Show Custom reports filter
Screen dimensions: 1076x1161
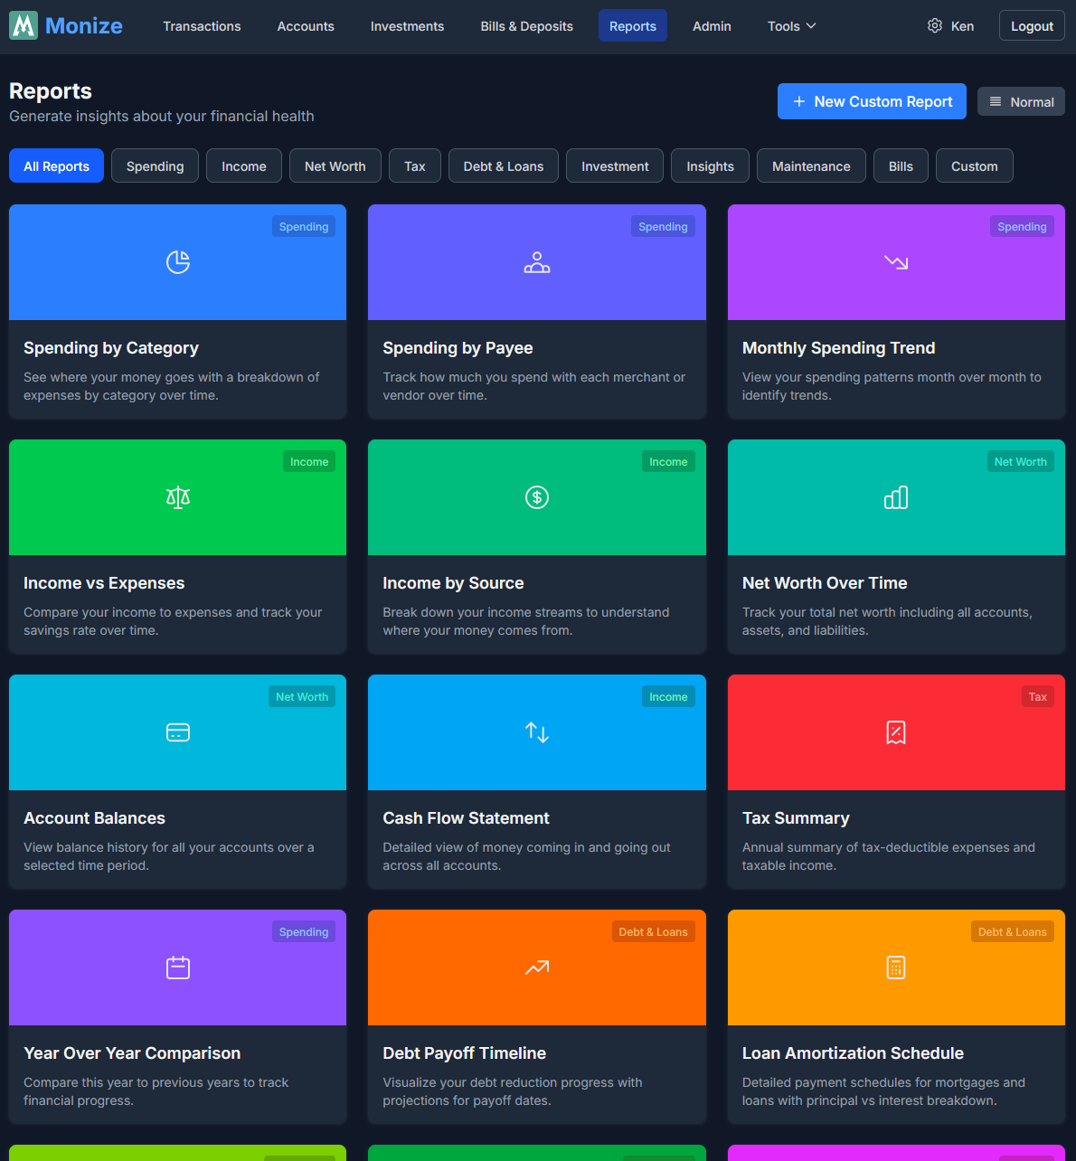click(975, 165)
